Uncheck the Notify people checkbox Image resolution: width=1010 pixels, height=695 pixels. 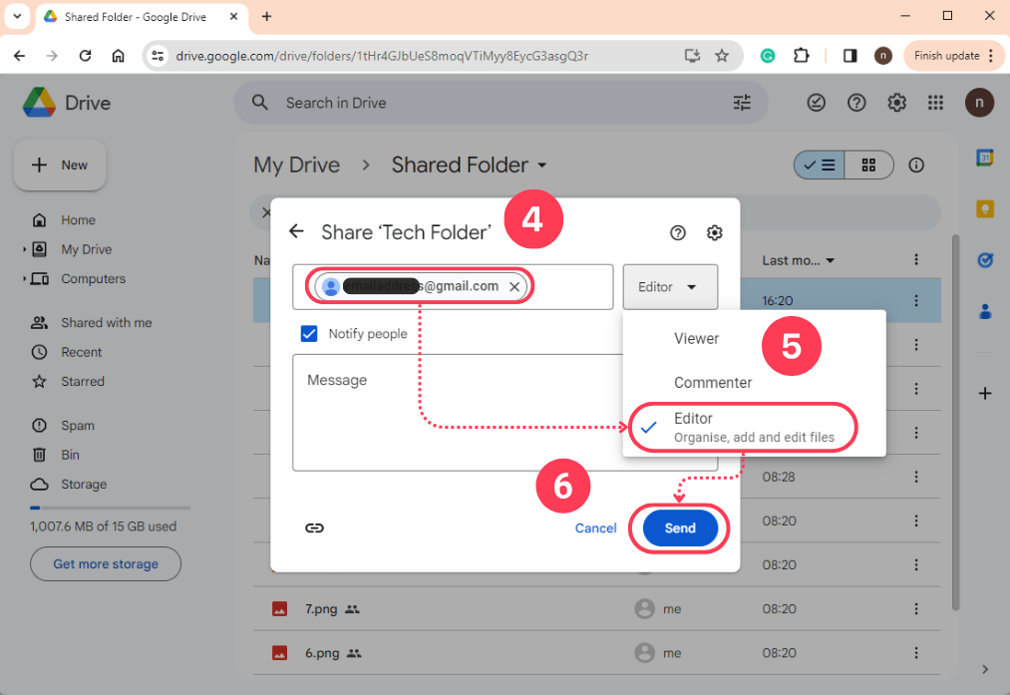point(309,333)
